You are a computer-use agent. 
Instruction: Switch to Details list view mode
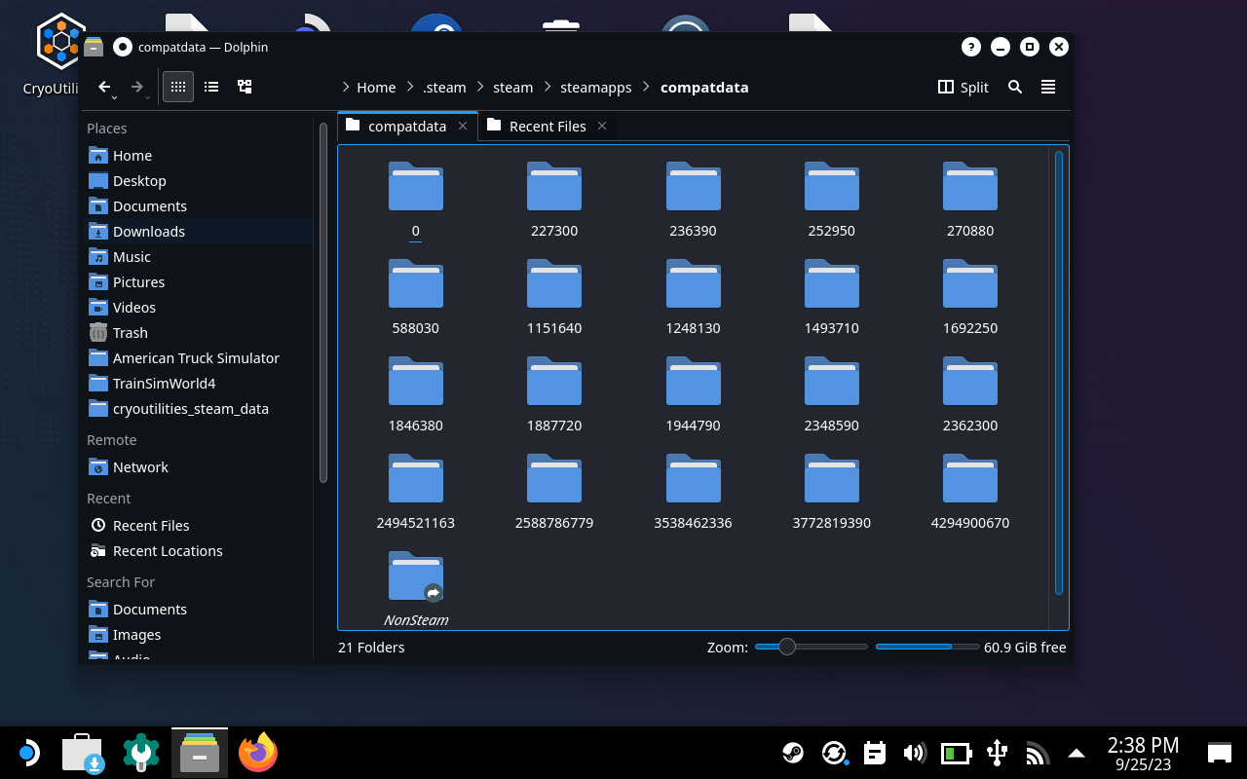211,87
